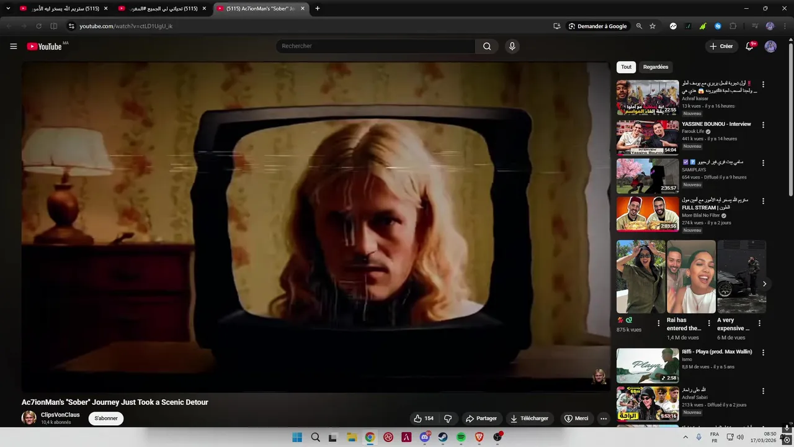Click the Merci thanks button
The image size is (794, 447).
pos(576,418)
